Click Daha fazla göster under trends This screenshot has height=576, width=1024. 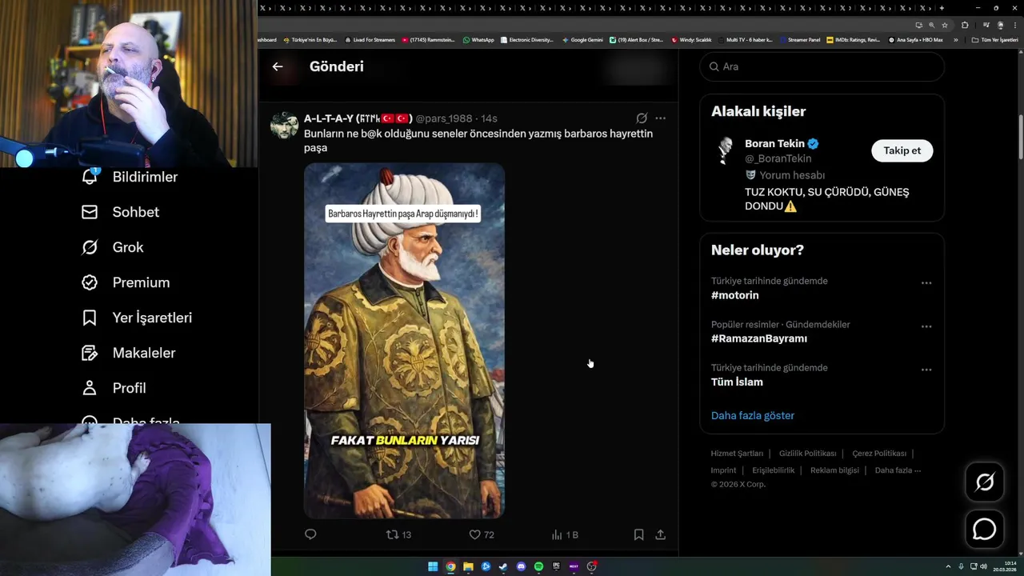[753, 415]
